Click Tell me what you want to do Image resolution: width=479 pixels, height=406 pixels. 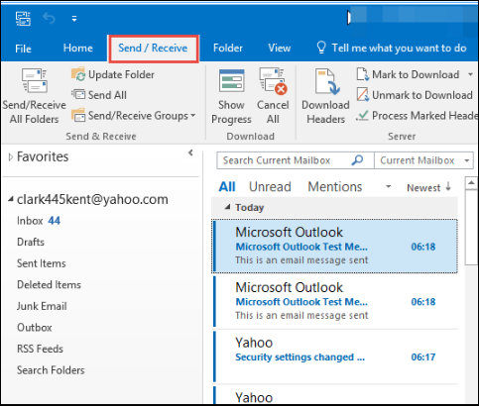click(x=399, y=49)
